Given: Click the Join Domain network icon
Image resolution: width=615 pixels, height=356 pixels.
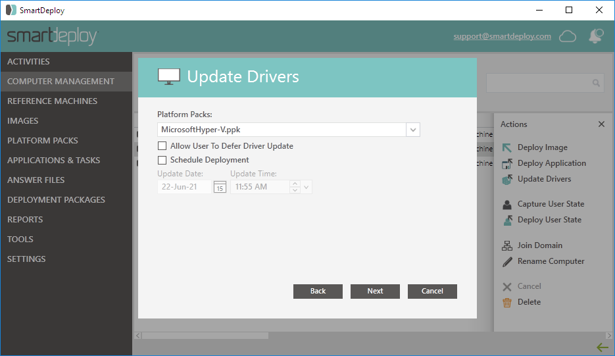Looking at the screenshot, I should coord(506,245).
